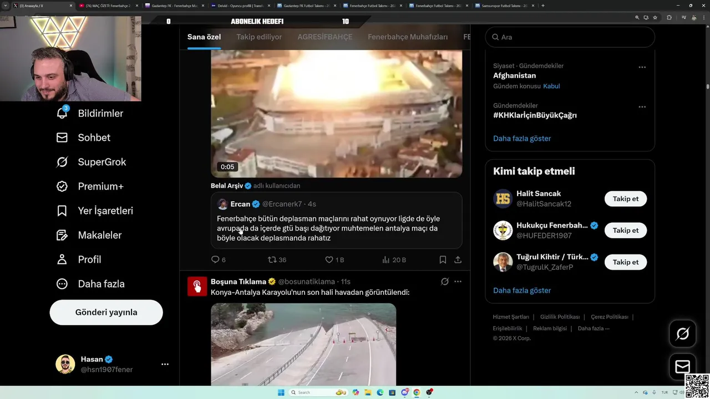
Task: Share the Belal Arşiv post
Action: point(458,259)
